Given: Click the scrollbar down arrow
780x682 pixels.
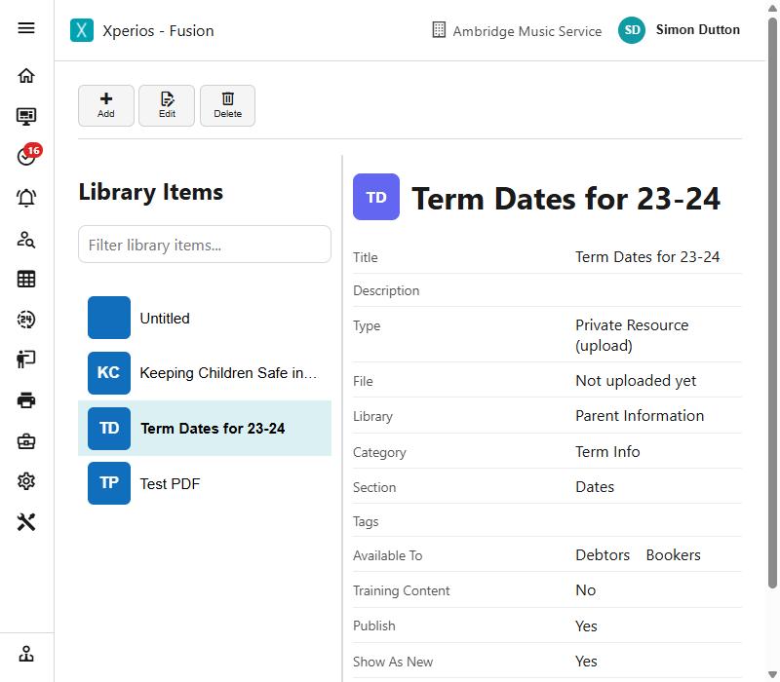Looking at the screenshot, I should coord(772,675).
